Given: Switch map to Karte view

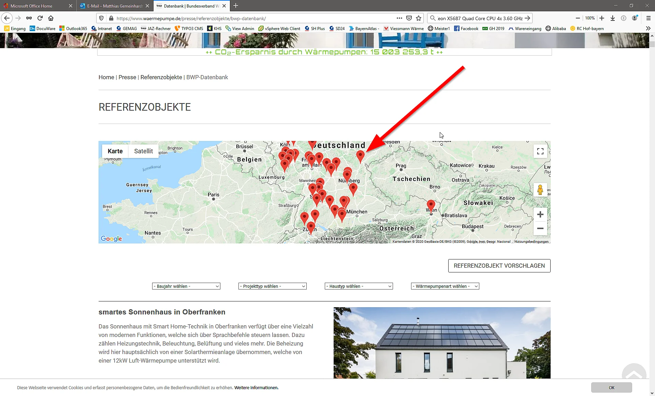Looking at the screenshot, I should (115, 151).
